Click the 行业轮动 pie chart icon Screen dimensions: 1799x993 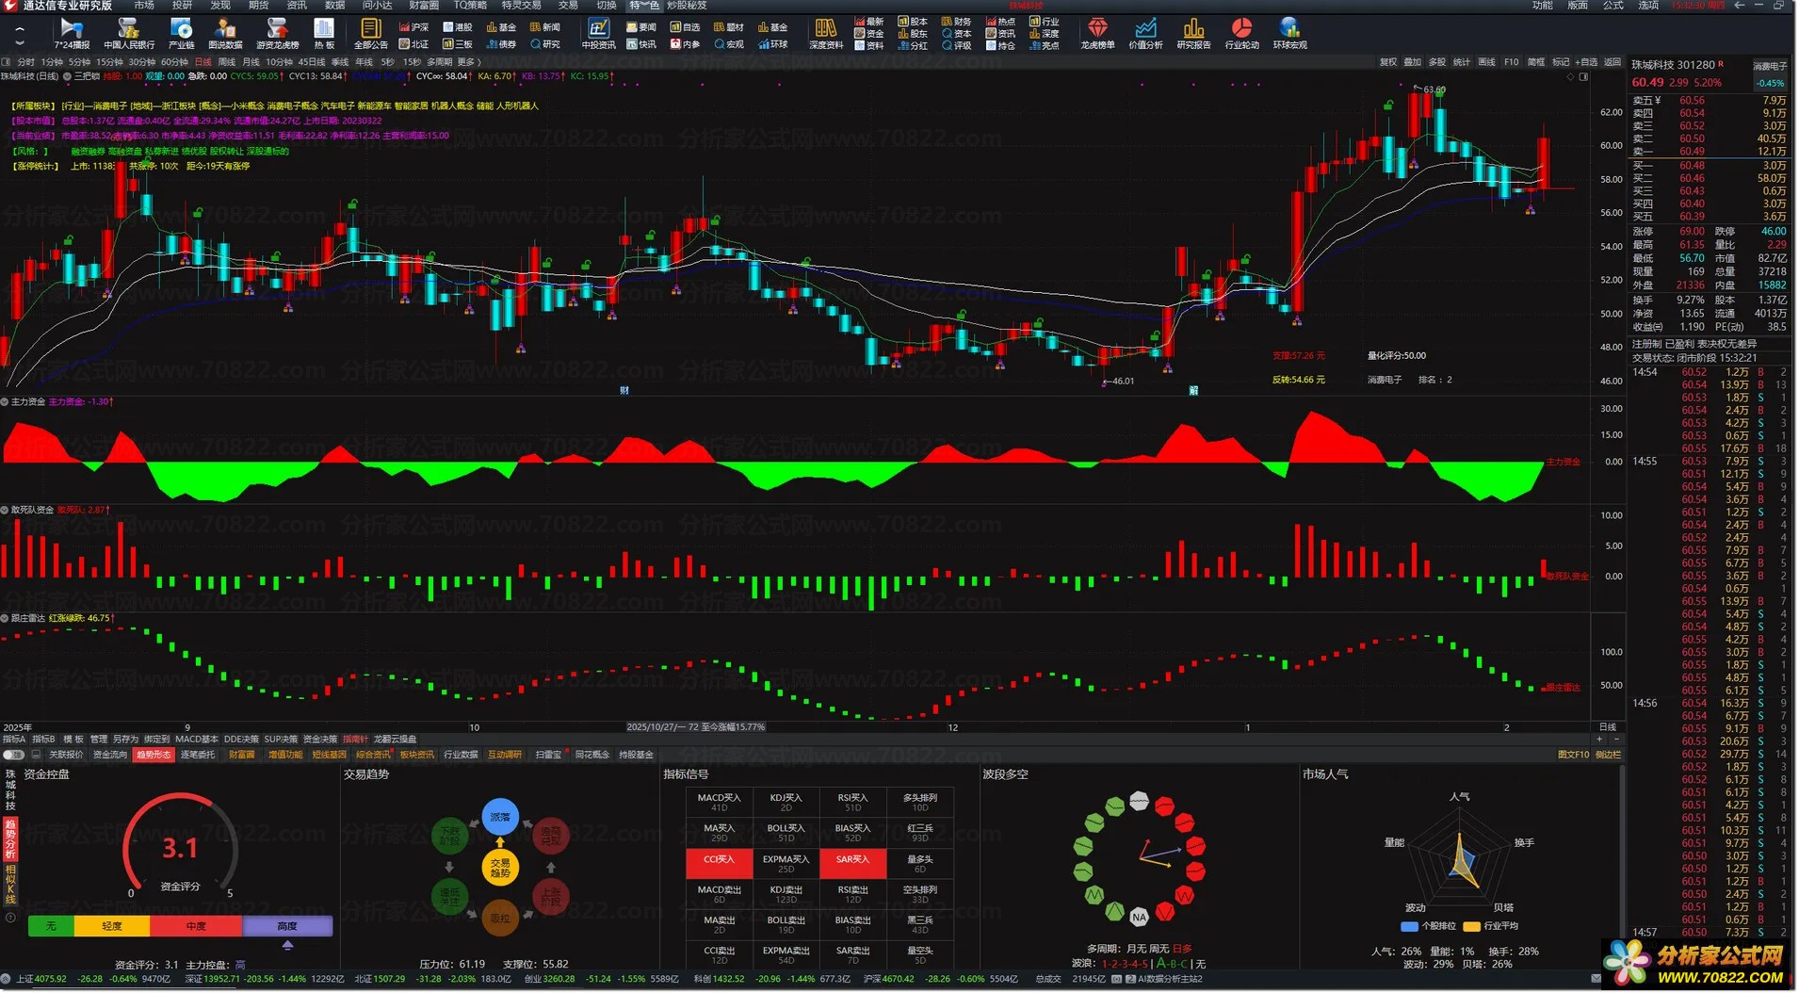[x=1241, y=34]
